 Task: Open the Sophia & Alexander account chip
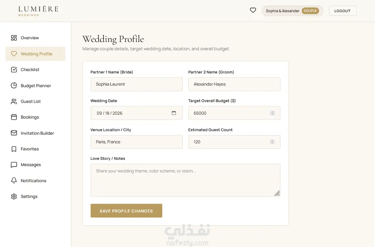(292, 11)
